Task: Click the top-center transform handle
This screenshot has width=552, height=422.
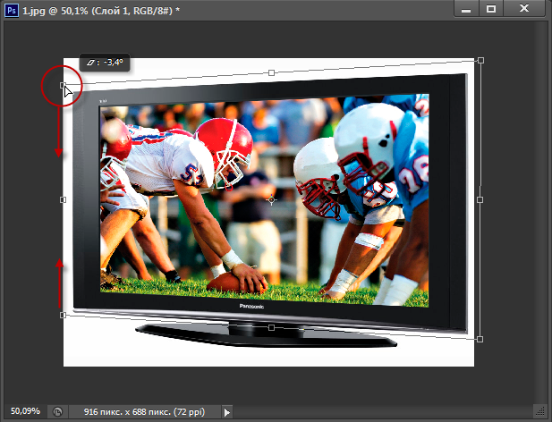Action: pyautogui.click(x=272, y=72)
